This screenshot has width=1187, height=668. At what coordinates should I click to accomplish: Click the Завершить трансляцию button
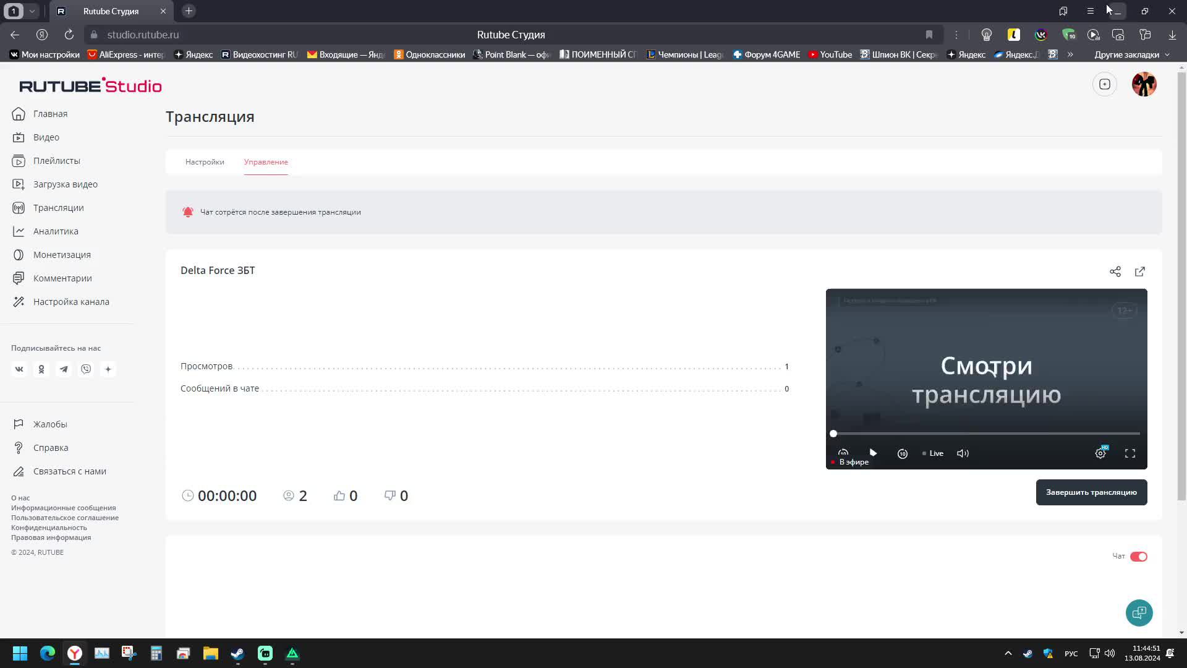[x=1091, y=492]
